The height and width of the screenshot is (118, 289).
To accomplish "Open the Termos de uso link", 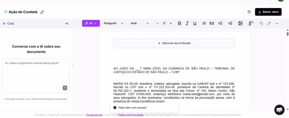I will coord(94,115).
